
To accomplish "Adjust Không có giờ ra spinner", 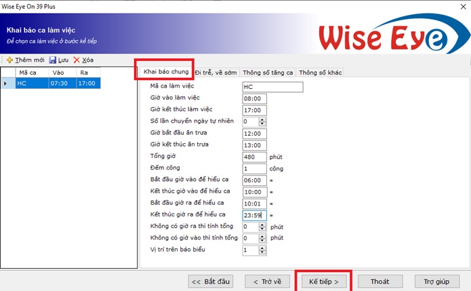I will click(x=262, y=227).
